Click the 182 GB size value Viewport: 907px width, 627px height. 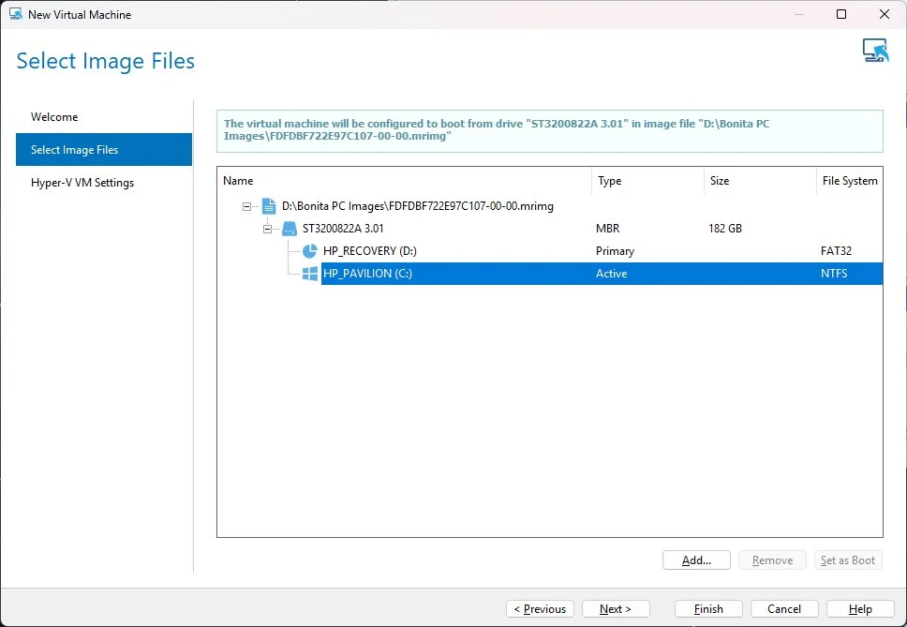(725, 229)
